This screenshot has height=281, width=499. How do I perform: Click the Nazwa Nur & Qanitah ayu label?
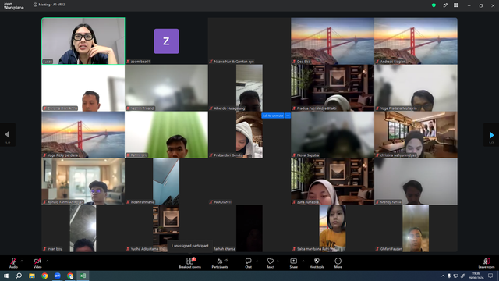234,62
